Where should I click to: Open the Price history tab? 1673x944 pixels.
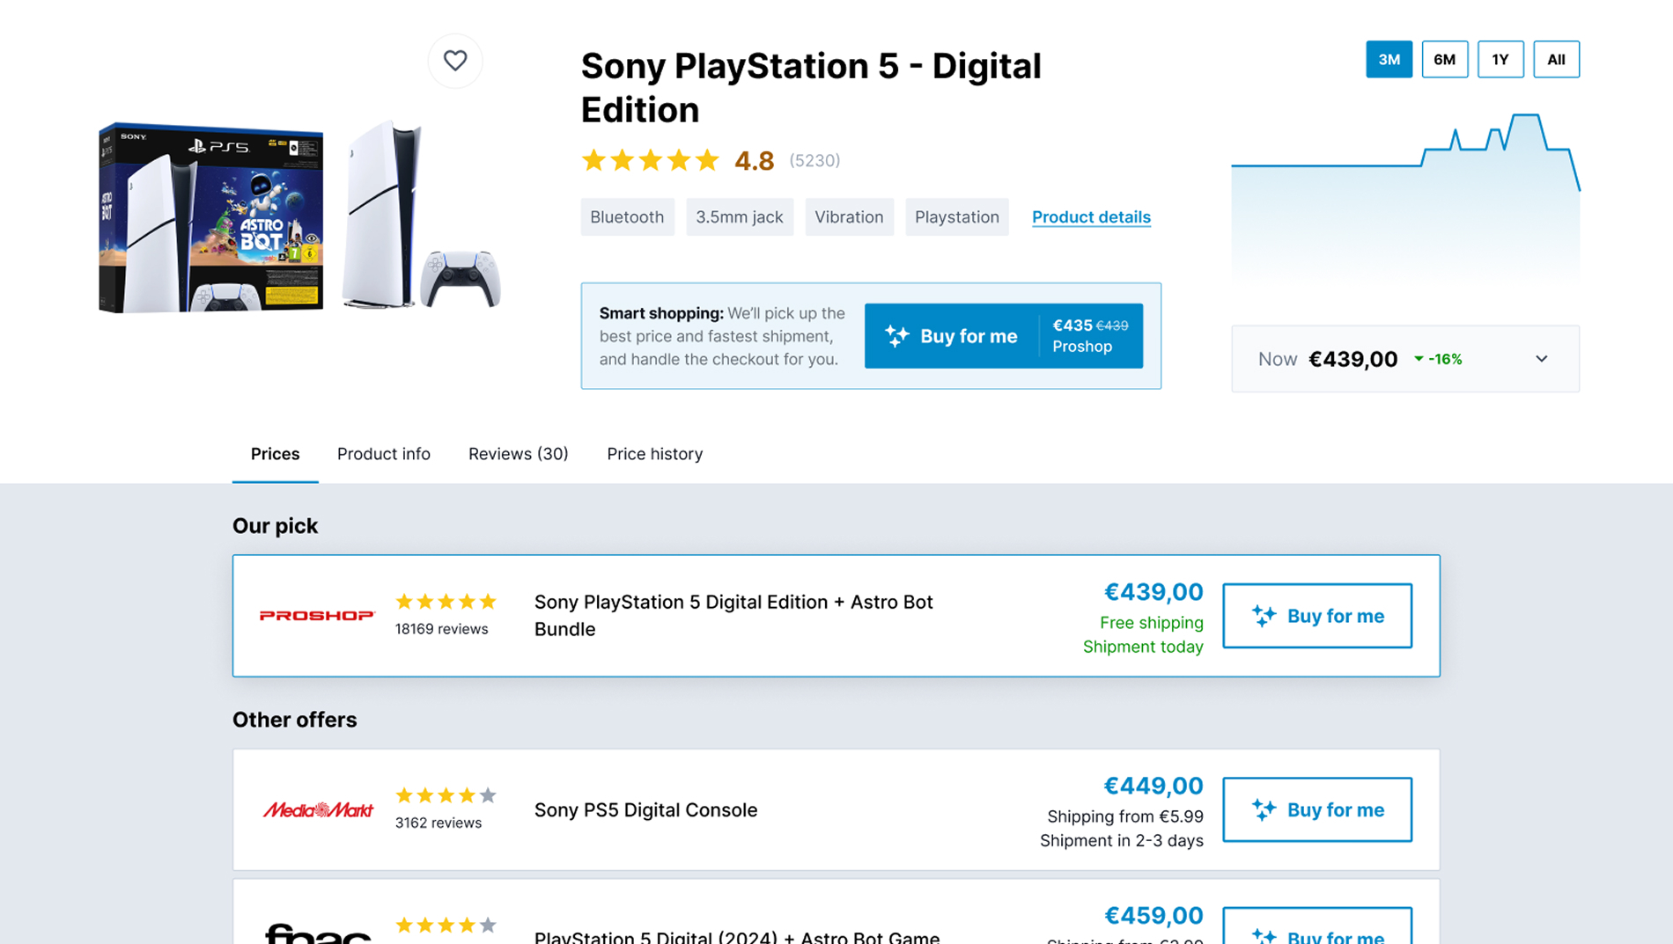pyautogui.click(x=654, y=454)
